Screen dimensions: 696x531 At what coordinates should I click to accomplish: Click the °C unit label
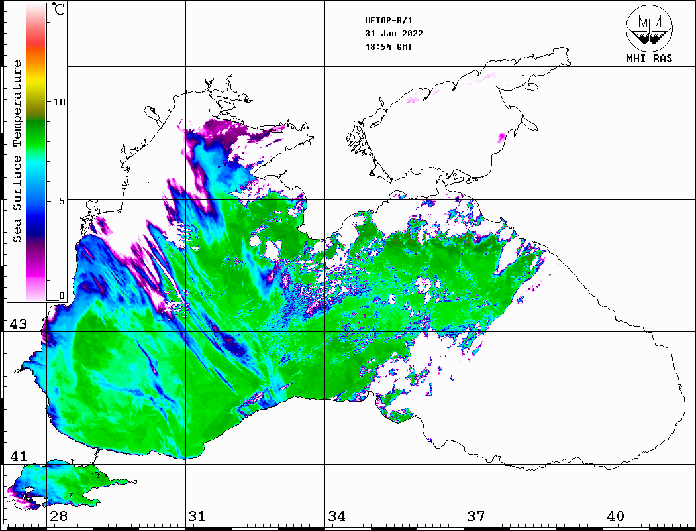click(x=58, y=9)
